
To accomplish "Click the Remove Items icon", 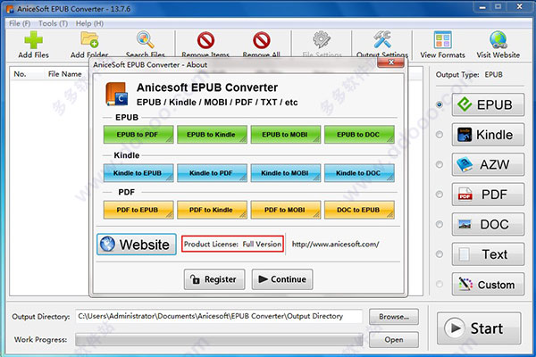I will click(205, 41).
